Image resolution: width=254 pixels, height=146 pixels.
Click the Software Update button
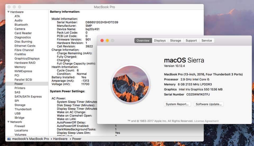(x=209, y=104)
